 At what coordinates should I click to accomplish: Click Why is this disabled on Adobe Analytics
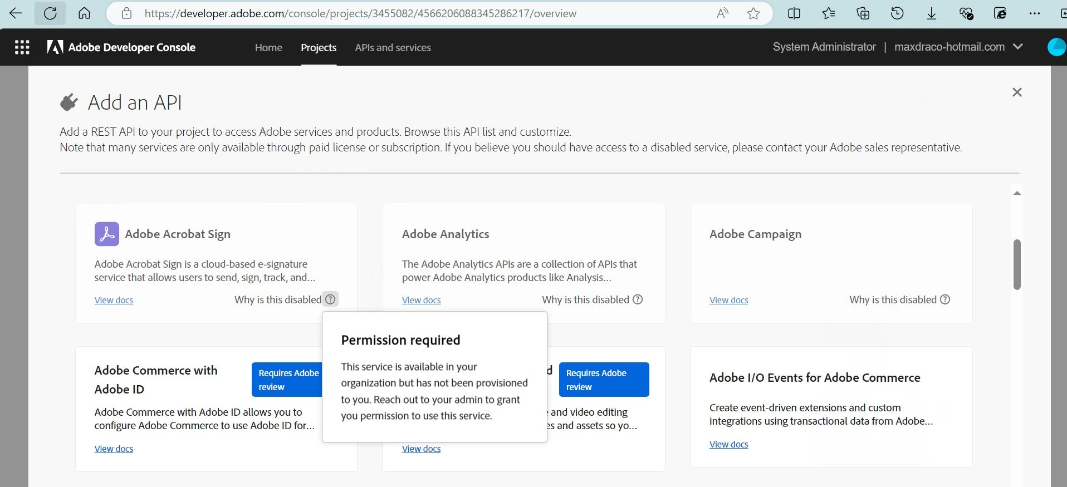tap(585, 299)
